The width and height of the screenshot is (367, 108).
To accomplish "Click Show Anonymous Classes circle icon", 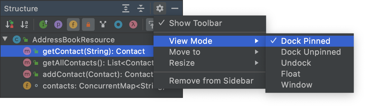I will [118, 24].
